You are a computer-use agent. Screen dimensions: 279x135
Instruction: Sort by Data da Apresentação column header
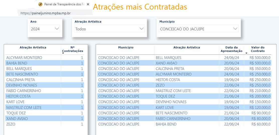point(231,49)
